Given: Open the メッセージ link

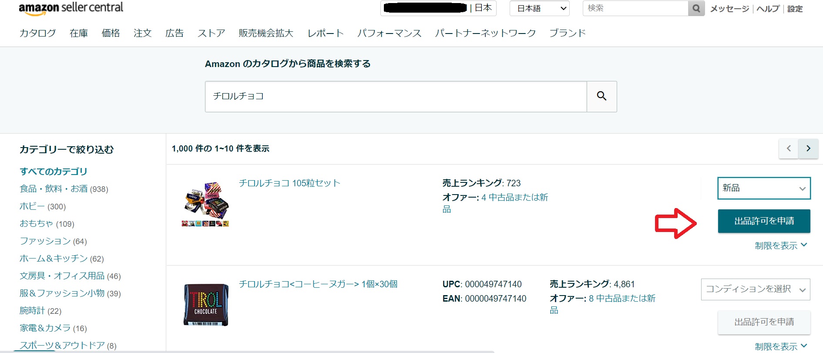Looking at the screenshot, I should click(x=729, y=9).
